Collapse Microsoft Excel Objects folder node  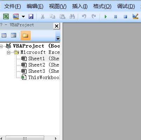click(8, 52)
